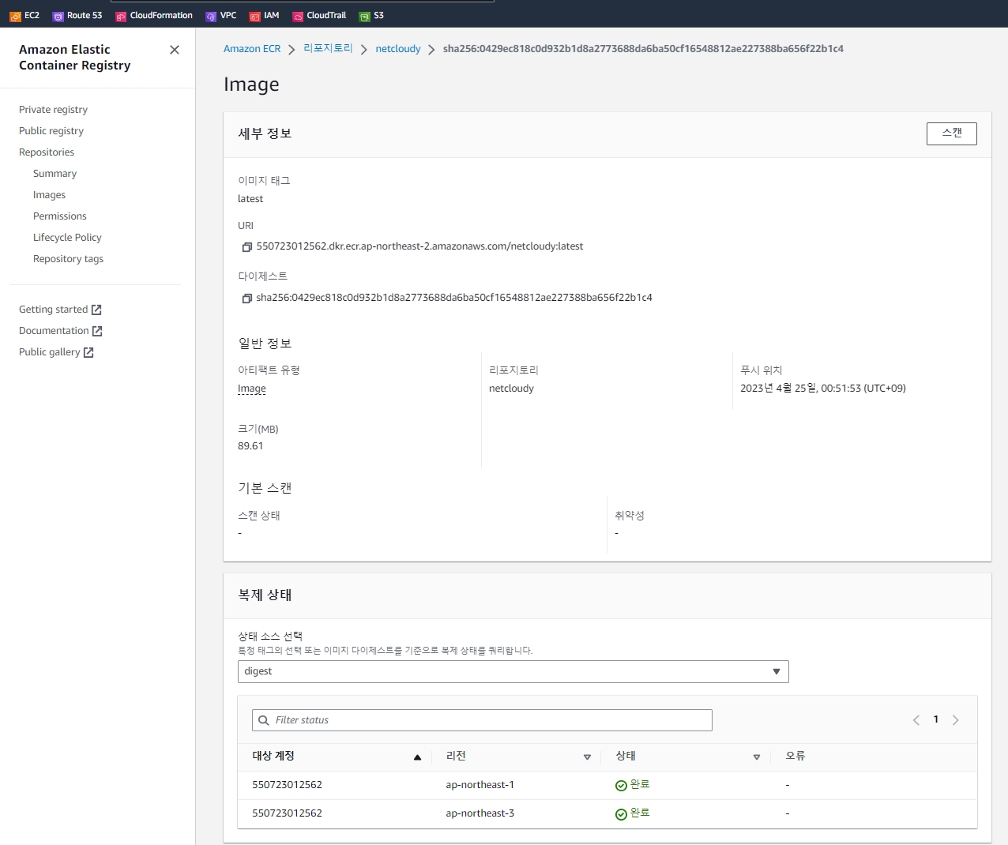Click the sha256 digest value under 다이제스트
The image size is (1008, 845).
pyautogui.click(x=454, y=298)
